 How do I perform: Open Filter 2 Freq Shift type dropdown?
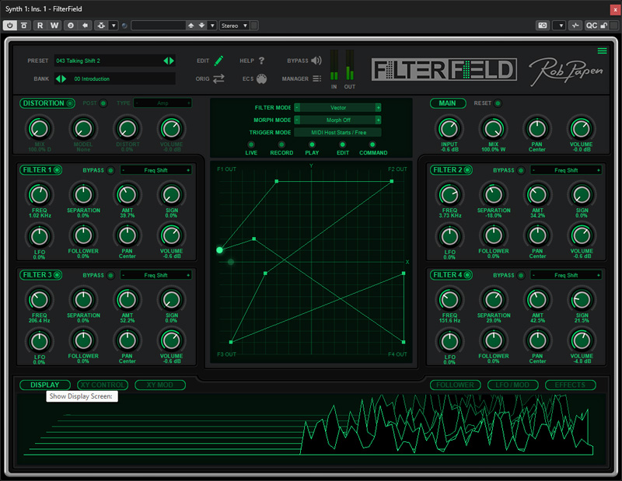click(x=566, y=170)
